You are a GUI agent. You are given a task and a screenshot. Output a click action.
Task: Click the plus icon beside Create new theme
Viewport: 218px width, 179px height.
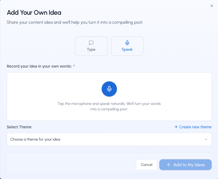tap(176, 127)
